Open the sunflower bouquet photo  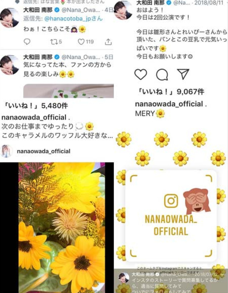(x=62, y=228)
